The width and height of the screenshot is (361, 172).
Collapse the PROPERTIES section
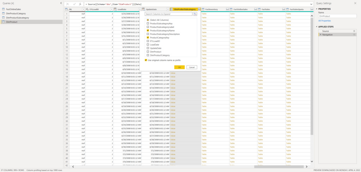pyautogui.click(x=317, y=9)
